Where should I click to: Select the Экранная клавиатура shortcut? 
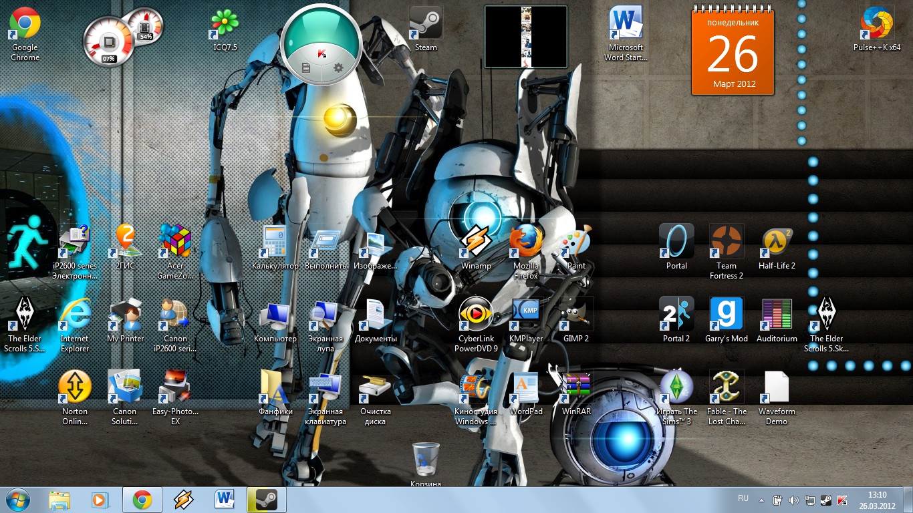(325, 398)
